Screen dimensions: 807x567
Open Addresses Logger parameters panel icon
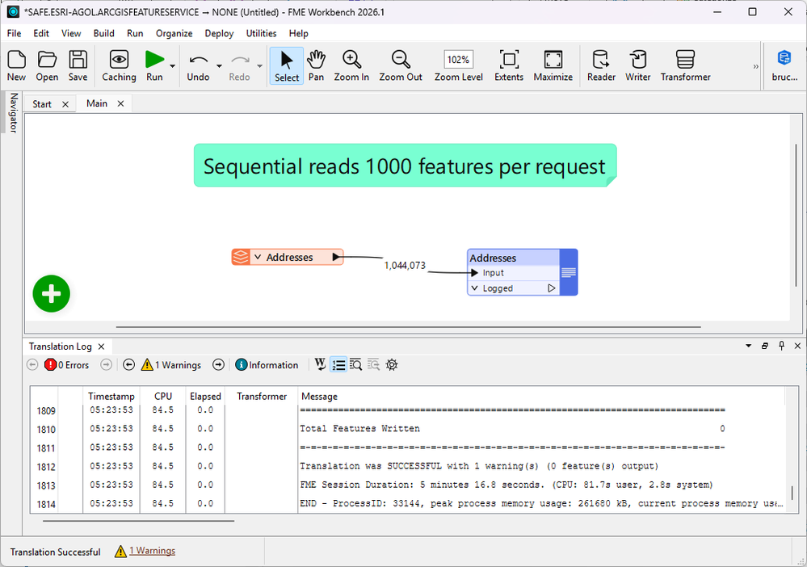568,272
